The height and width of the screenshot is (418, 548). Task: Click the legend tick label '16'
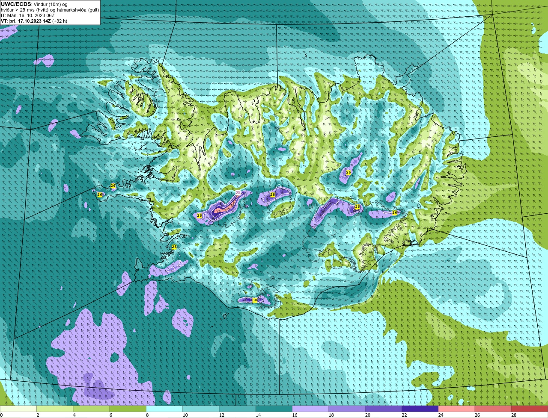(295, 415)
